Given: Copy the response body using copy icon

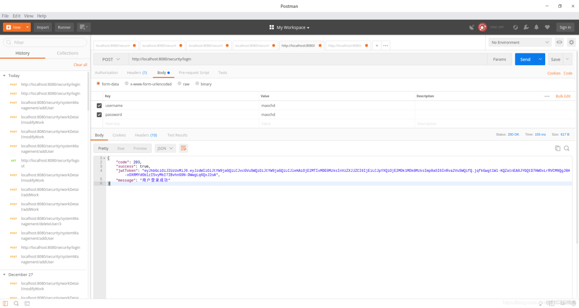Looking at the screenshot, I should click(x=557, y=148).
